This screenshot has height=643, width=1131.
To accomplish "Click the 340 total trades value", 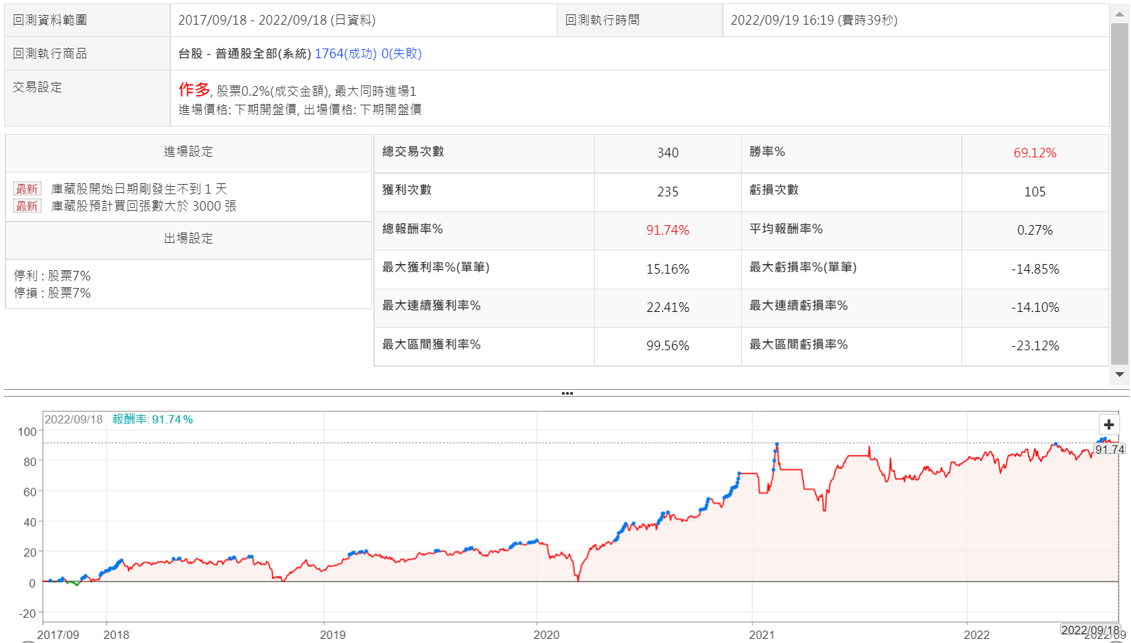I will (x=667, y=153).
